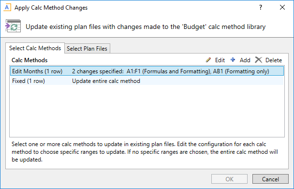Click the Edit pencil icon
Viewport: 294px width, 189px height.
[x=208, y=60]
